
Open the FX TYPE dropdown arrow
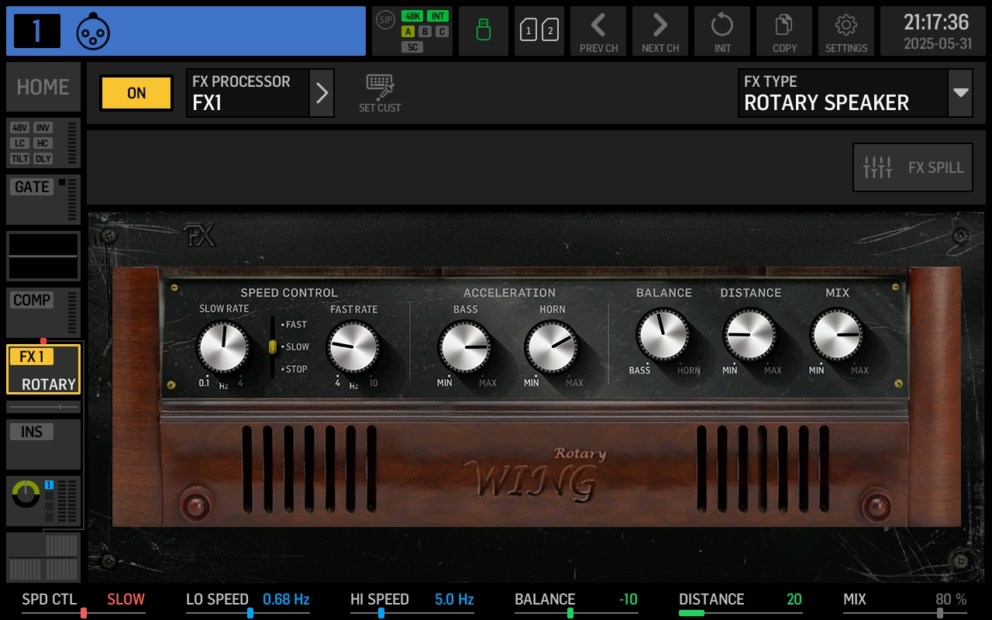pyautogui.click(x=961, y=93)
